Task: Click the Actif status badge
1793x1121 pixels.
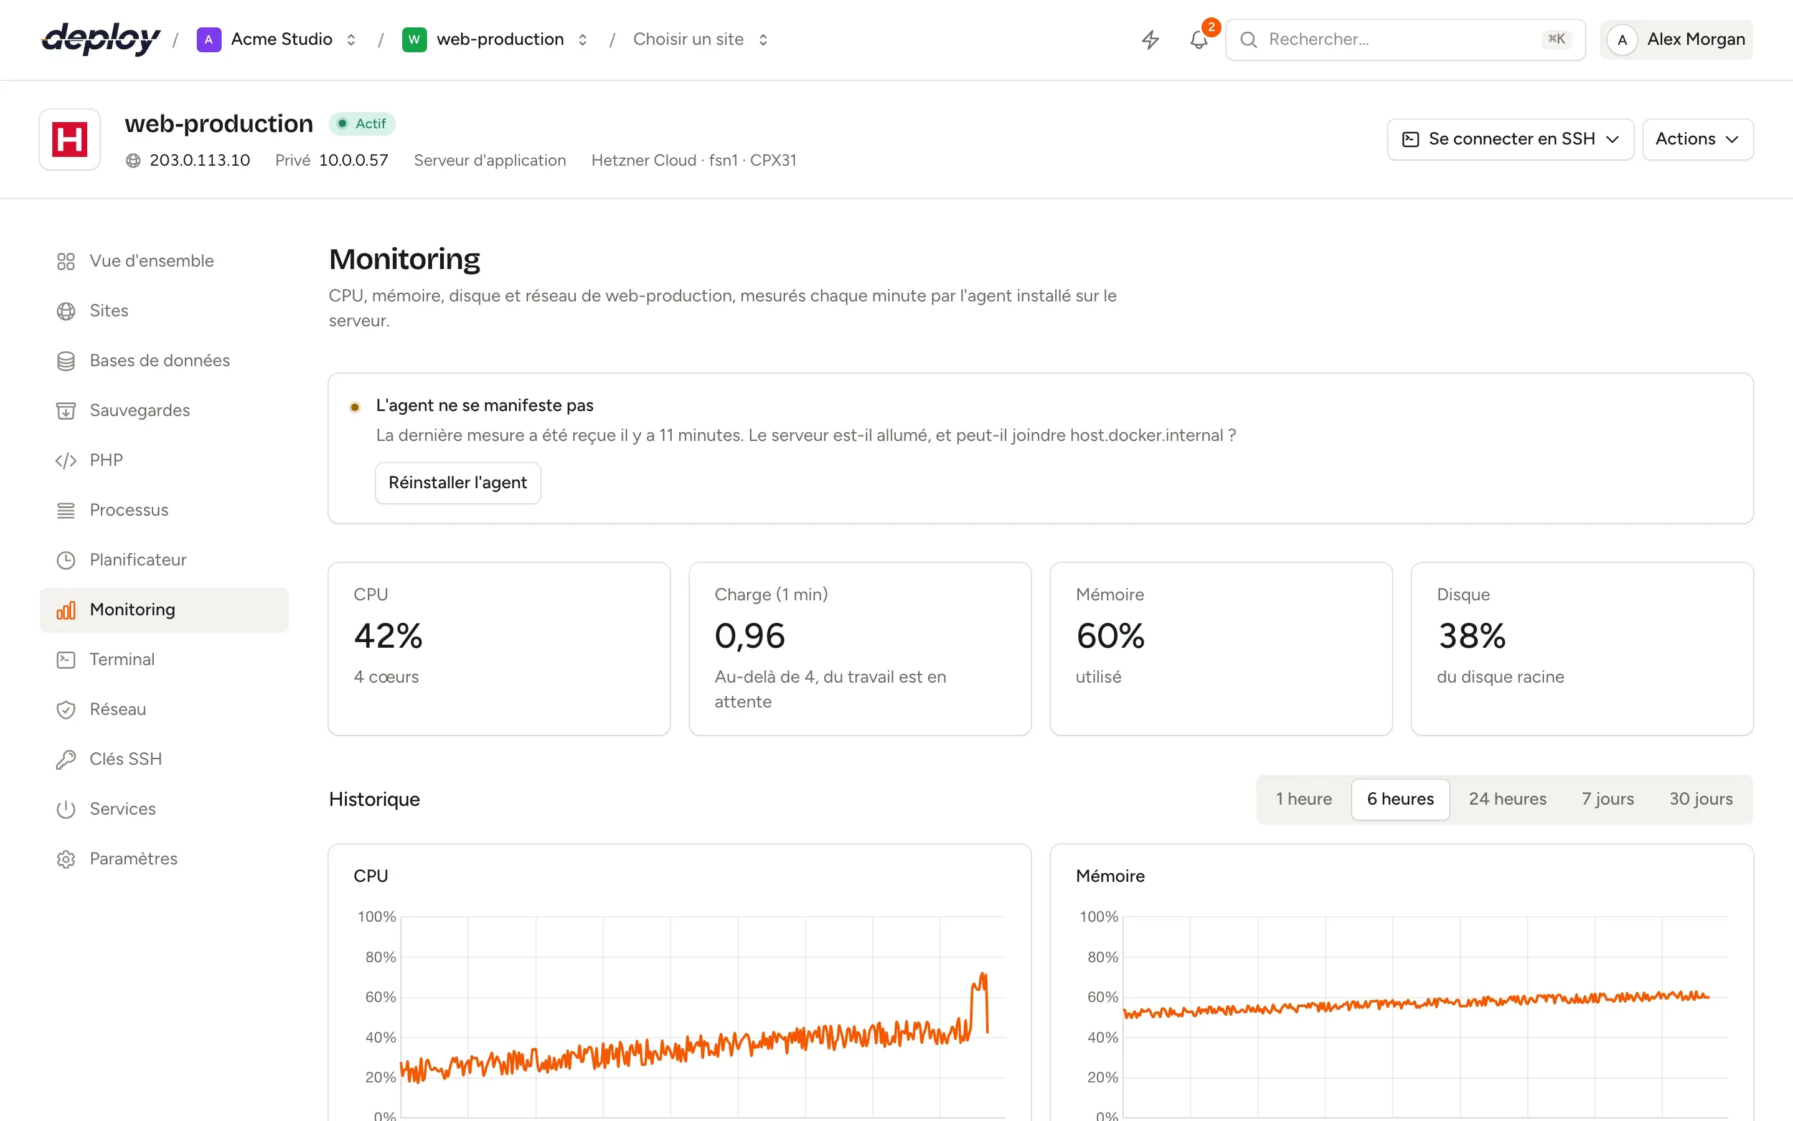Action: tap(362, 123)
